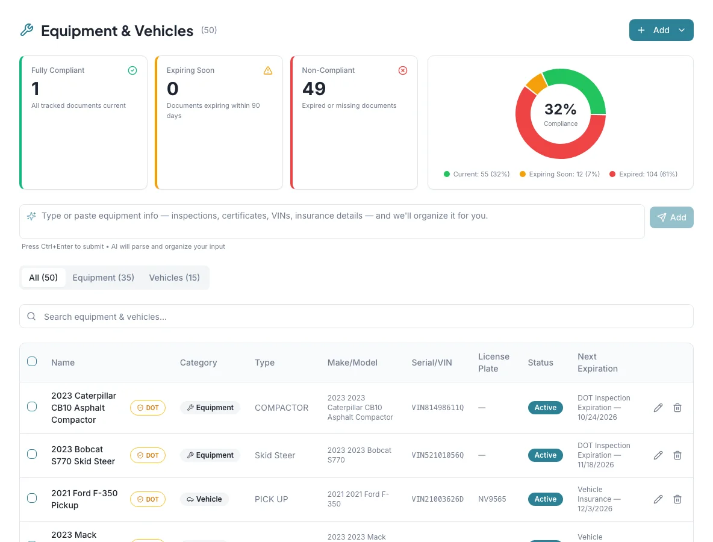Click the DOT badge on the Caterpillar CB10 row
Screen dimensions: 713x542
(148, 408)
